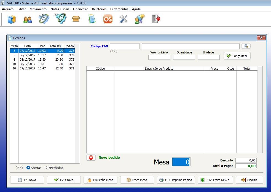Select order 372 row for Mesa 8
271x192 pixels.
click(42, 60)
